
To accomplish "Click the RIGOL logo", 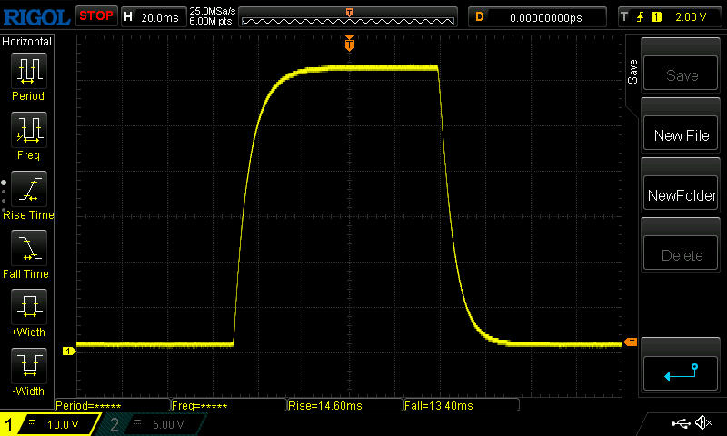I will pos(36,17).
